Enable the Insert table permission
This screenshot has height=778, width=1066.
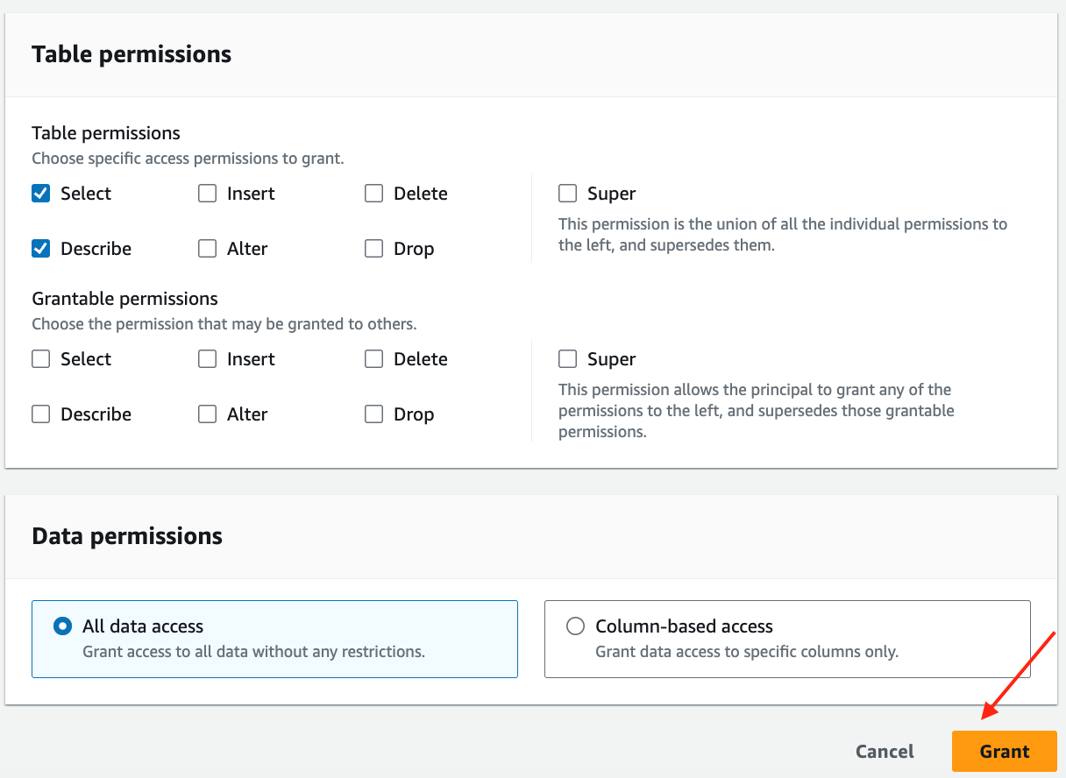click(x=208, y=194)
